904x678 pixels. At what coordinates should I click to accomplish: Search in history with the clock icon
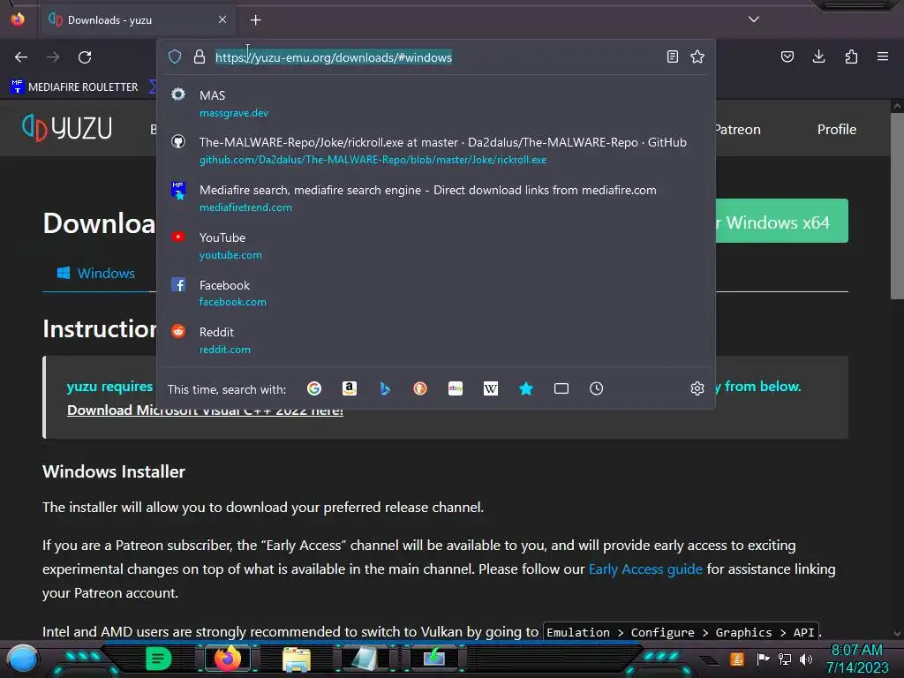597,388
